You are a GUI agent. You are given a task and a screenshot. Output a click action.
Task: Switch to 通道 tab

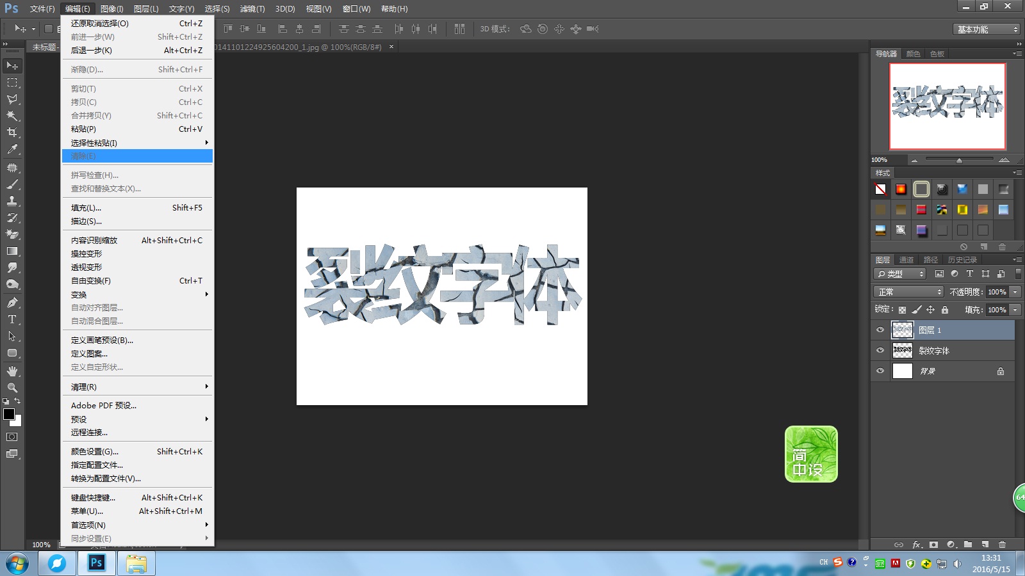906,260
